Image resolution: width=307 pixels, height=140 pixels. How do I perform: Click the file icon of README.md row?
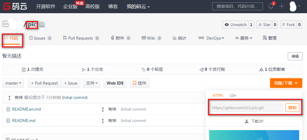(8, 121)
